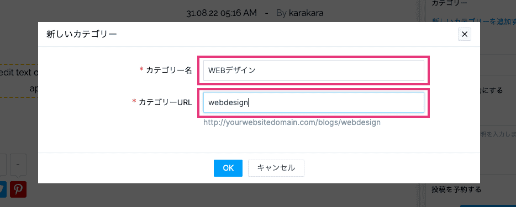Open author karakara's profile link

306,13
